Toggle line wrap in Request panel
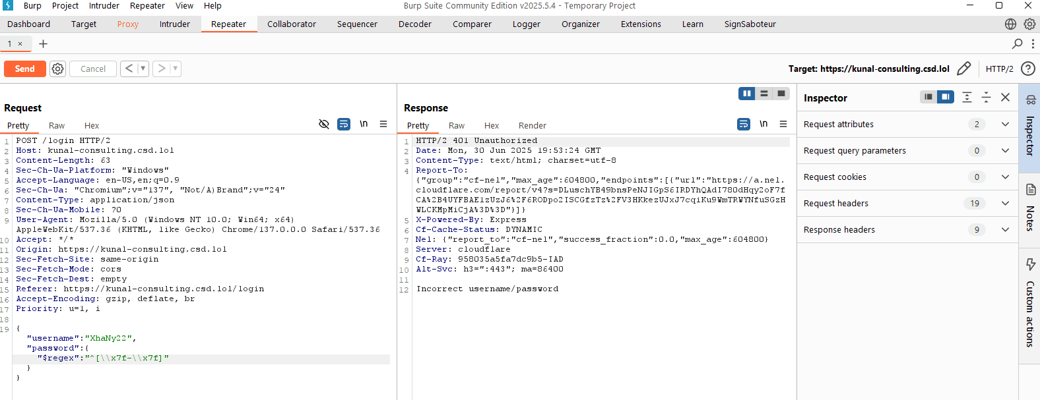Image resolution: width=1040 pixels, height=400 pixels. tap(344, 124)
